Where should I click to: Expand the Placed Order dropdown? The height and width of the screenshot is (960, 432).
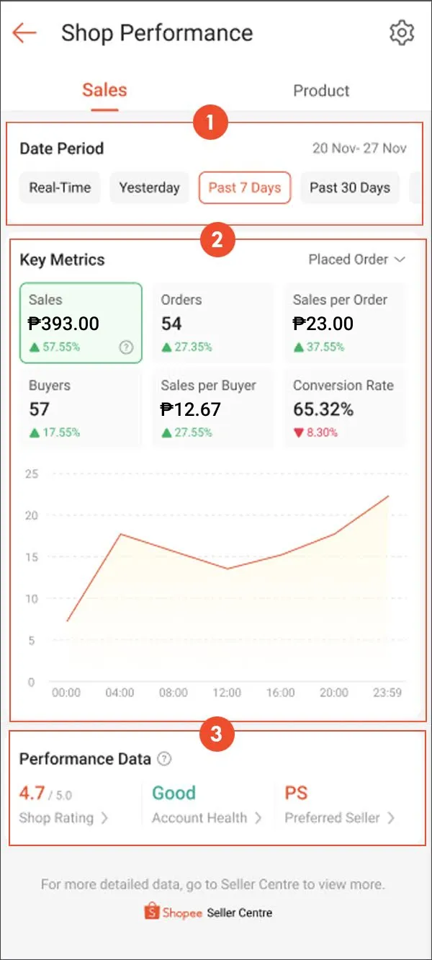pos(356,259)
